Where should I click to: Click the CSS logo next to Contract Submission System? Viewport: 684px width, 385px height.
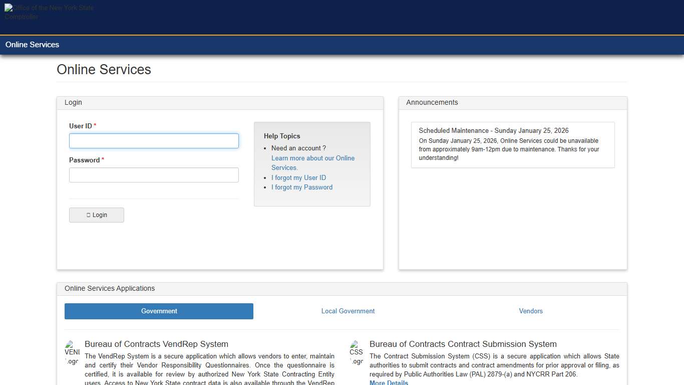pos(357,352)
